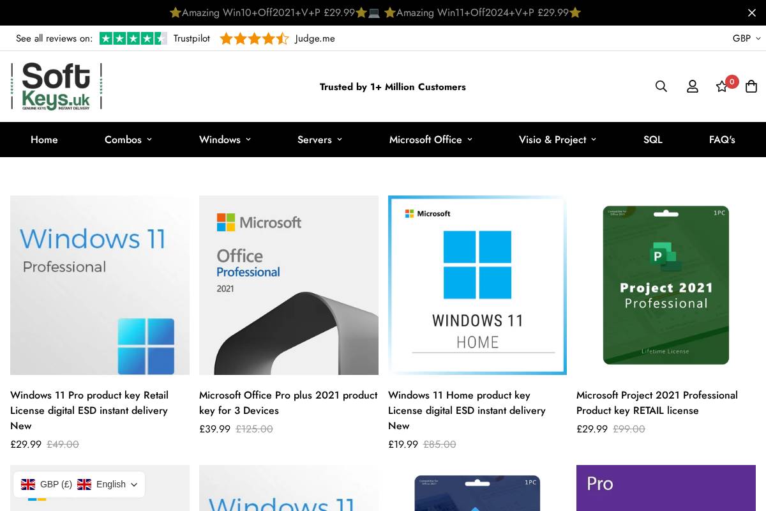The width and height of the screenshot is (766, 511).
Task: Click the purple Pro product image
Action: click(666, 488)
